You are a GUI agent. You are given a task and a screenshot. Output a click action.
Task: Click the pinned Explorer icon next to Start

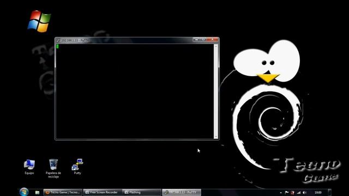[x=37, y=192]
